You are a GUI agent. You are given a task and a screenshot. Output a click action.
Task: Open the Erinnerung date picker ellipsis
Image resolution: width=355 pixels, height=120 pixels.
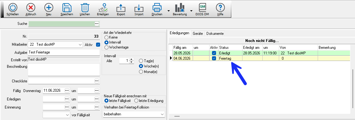click(67, 107)
